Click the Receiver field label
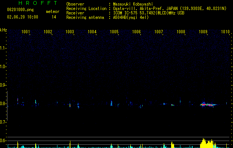233x148 pixels. pos(75,13)
